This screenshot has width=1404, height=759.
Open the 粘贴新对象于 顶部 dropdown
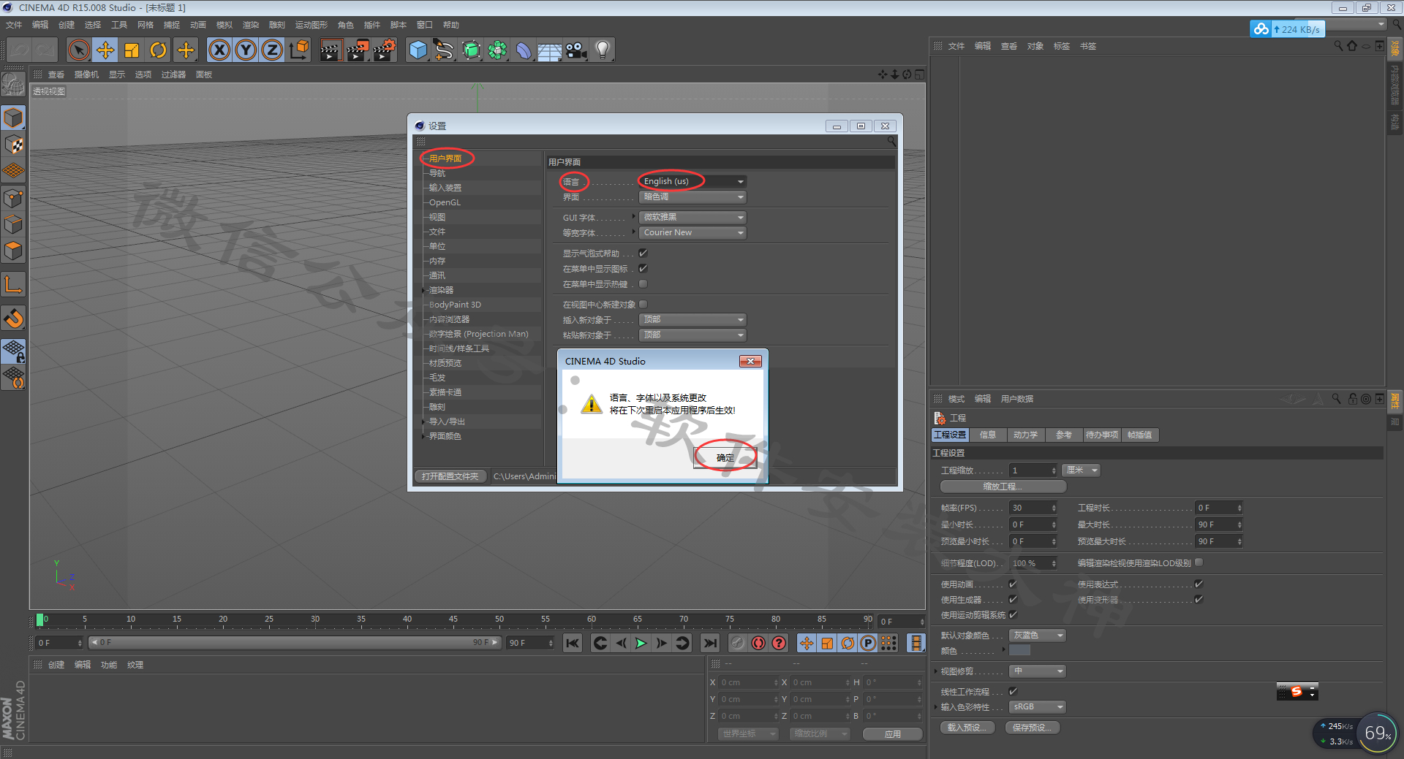(x=692, y=335)
